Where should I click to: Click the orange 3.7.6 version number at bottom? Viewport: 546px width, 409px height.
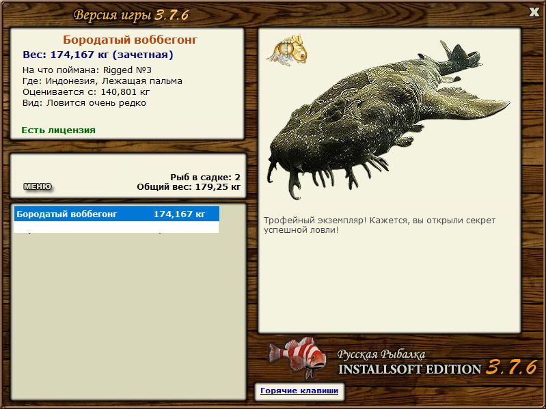511,367
